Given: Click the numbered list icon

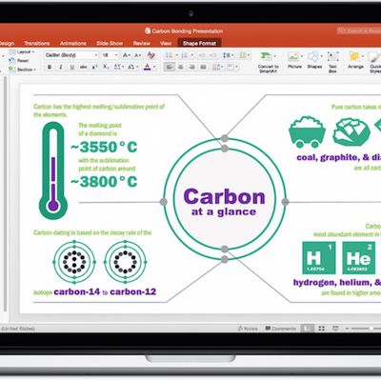Looking at the screenshot, I should point(184,55).
